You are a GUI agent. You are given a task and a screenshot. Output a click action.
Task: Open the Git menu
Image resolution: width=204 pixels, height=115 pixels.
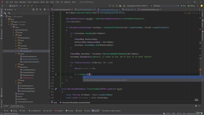(62, 2)
